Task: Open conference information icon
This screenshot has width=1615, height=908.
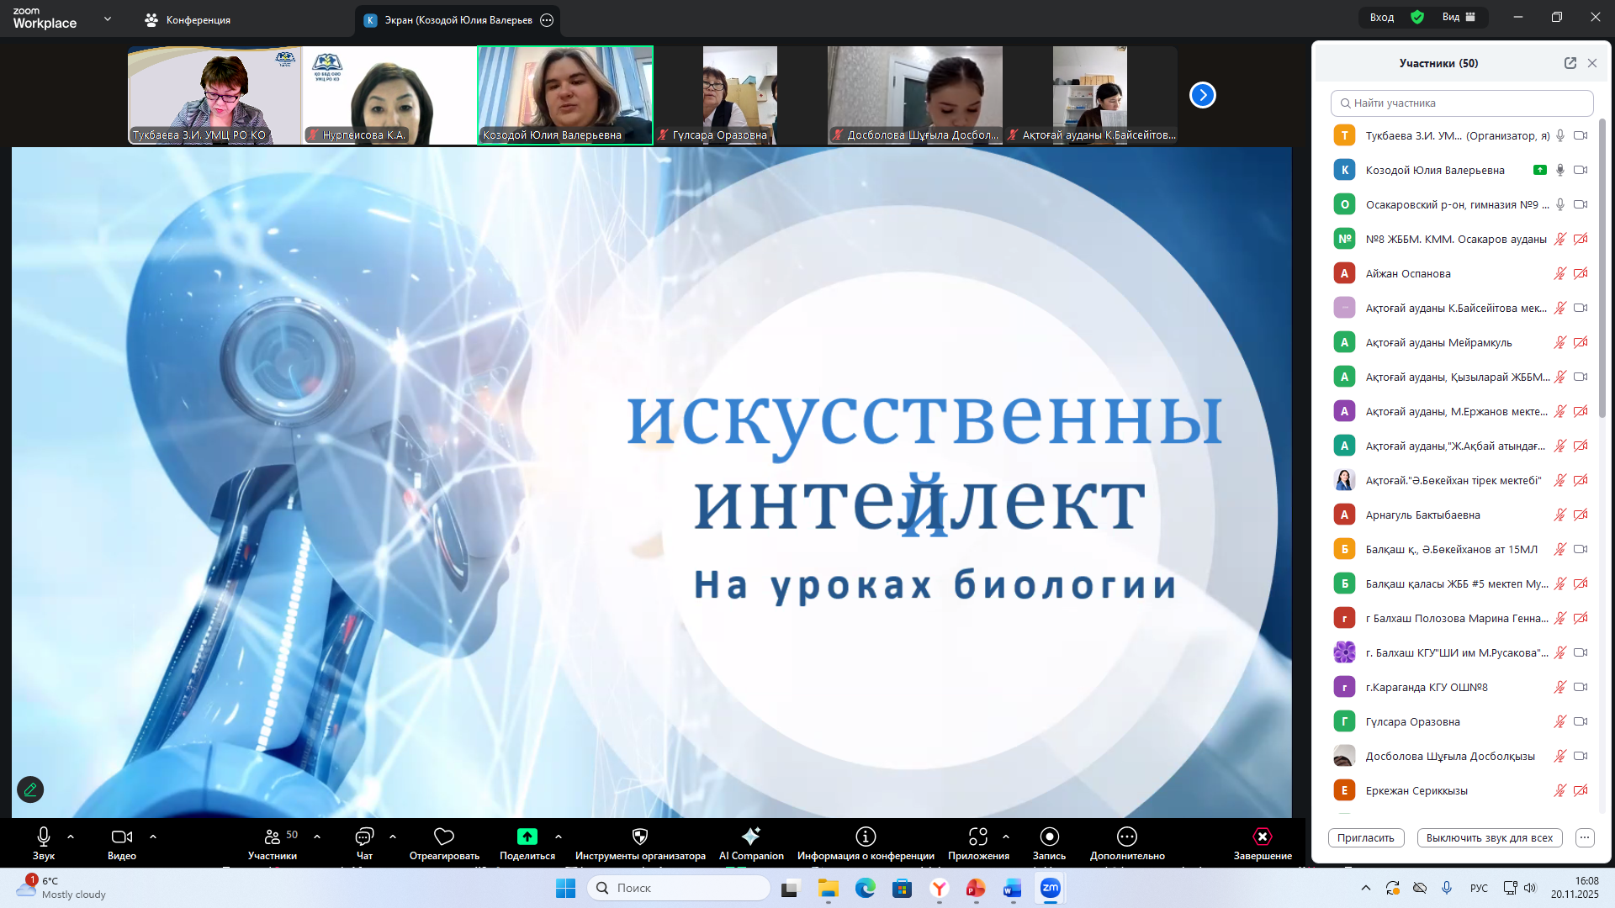Action: [866, 837]
